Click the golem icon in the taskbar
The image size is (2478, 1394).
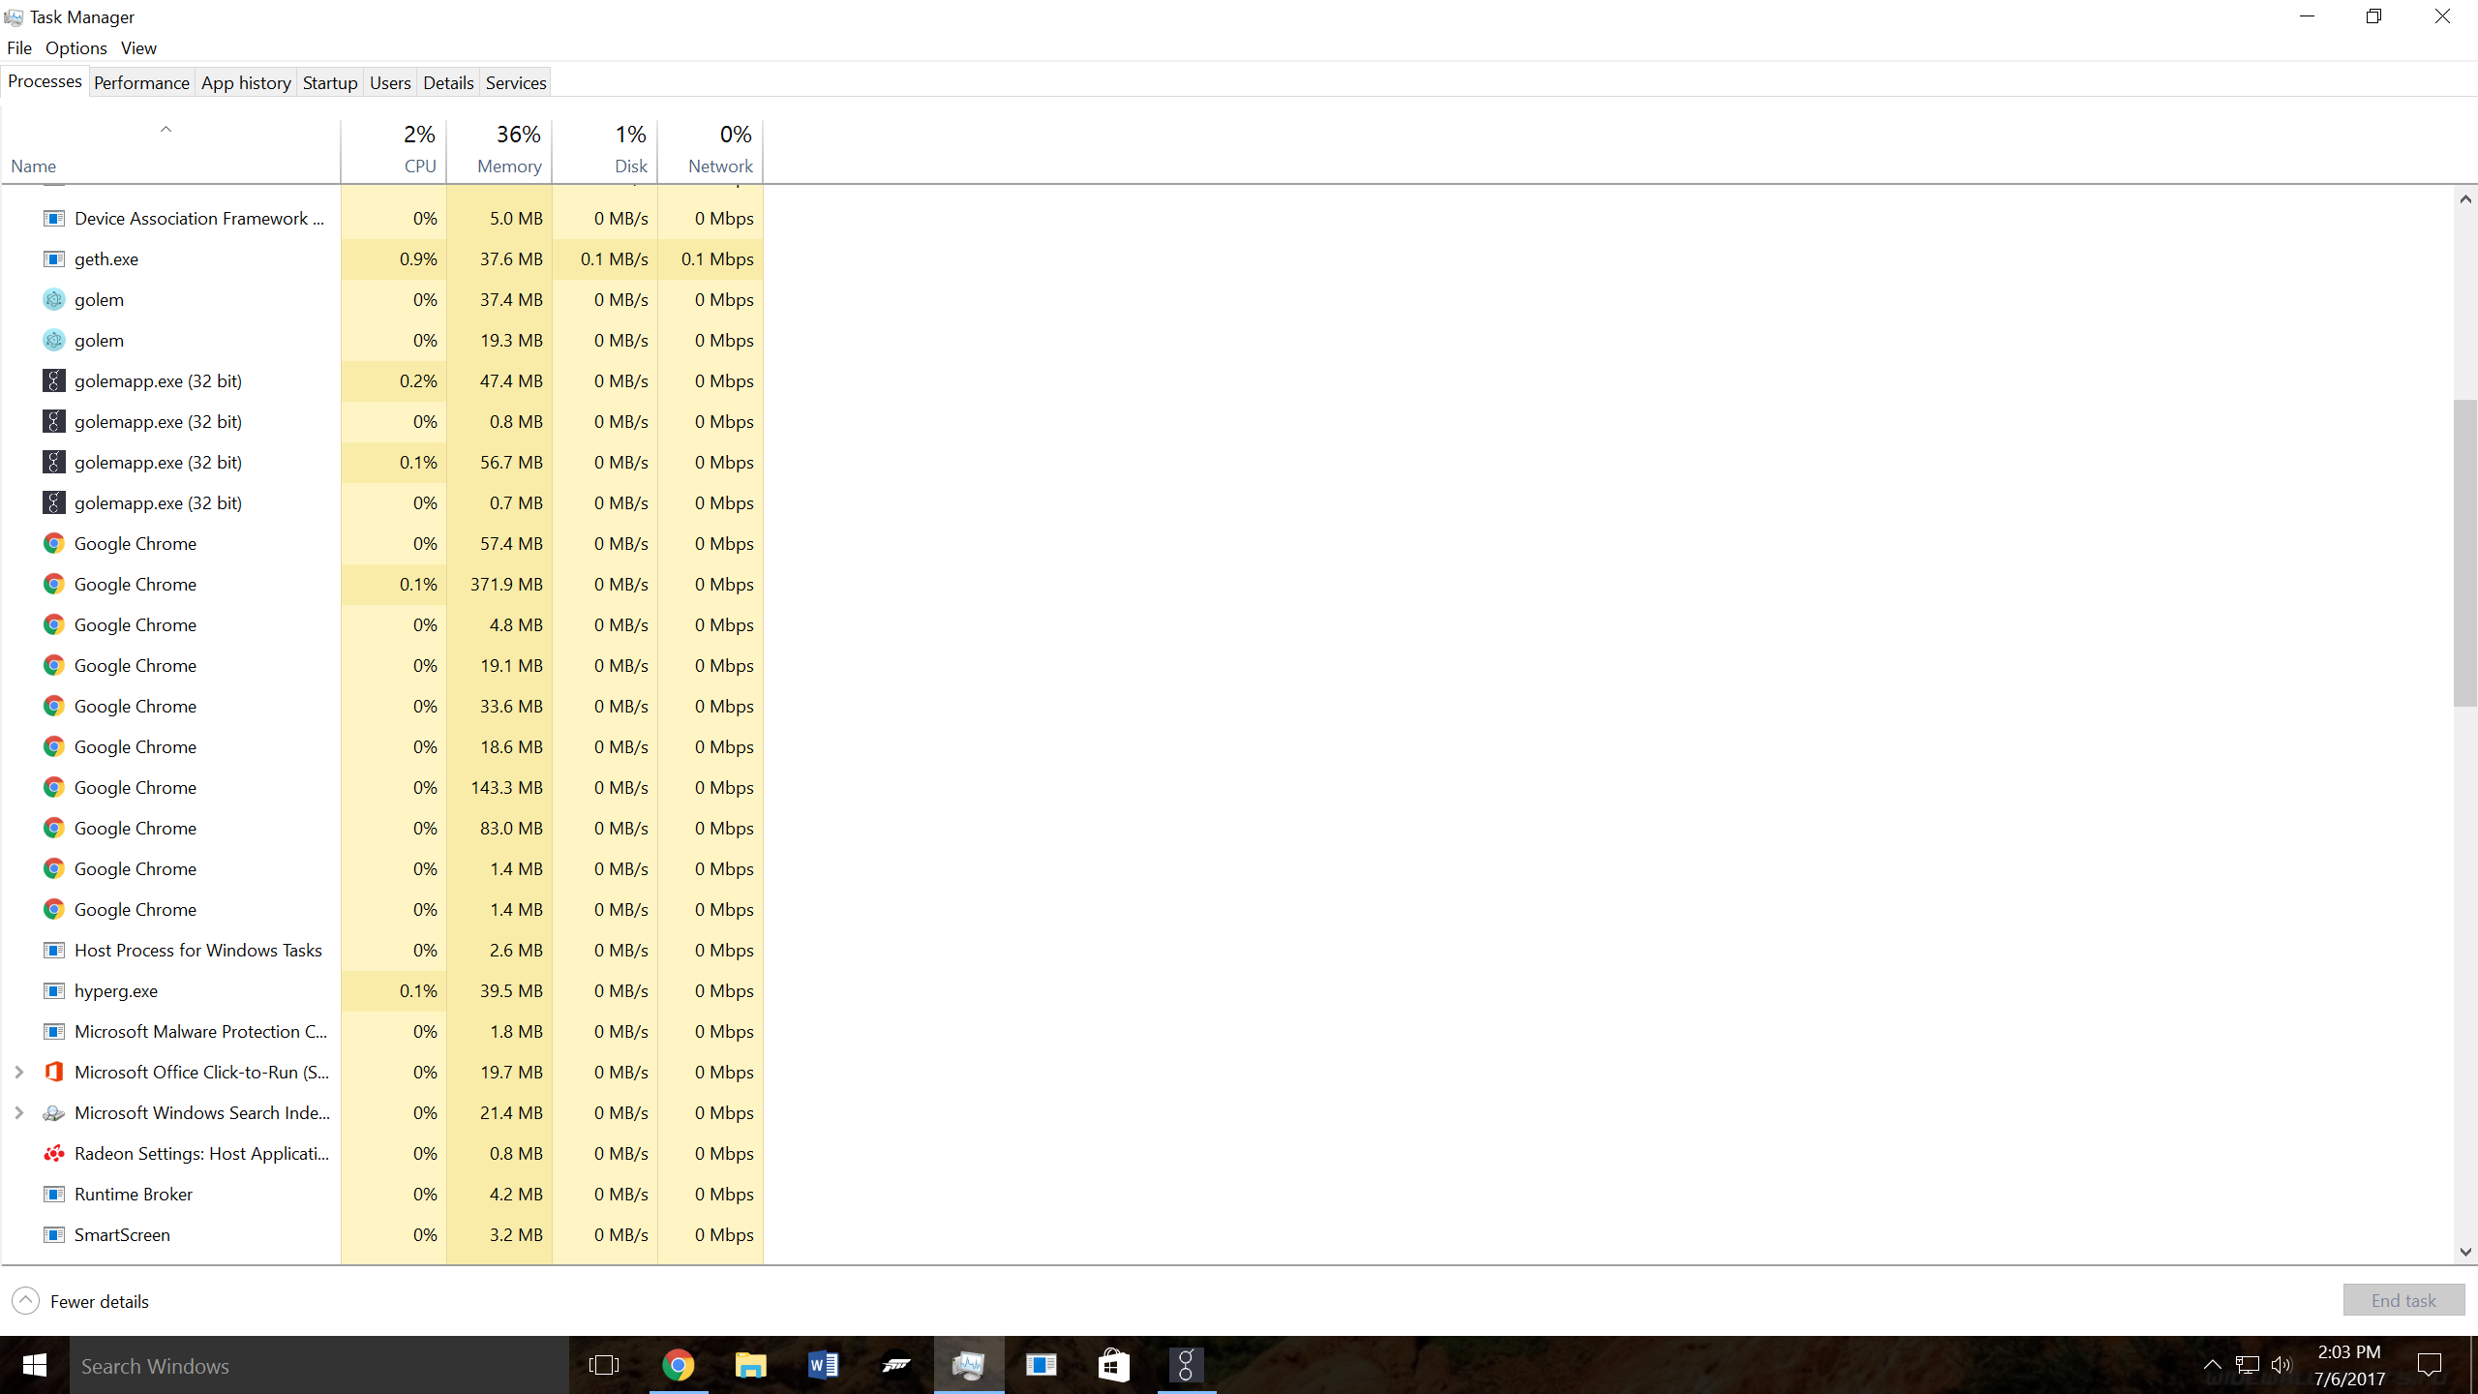click(1185, 1365)
